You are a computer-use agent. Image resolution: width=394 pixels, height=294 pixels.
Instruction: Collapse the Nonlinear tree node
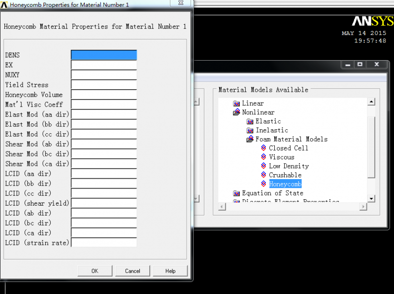point(258,112)
